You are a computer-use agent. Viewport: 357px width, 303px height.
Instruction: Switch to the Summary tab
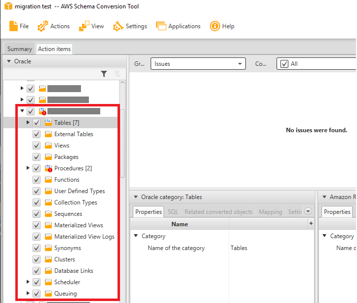click(19, 49)
